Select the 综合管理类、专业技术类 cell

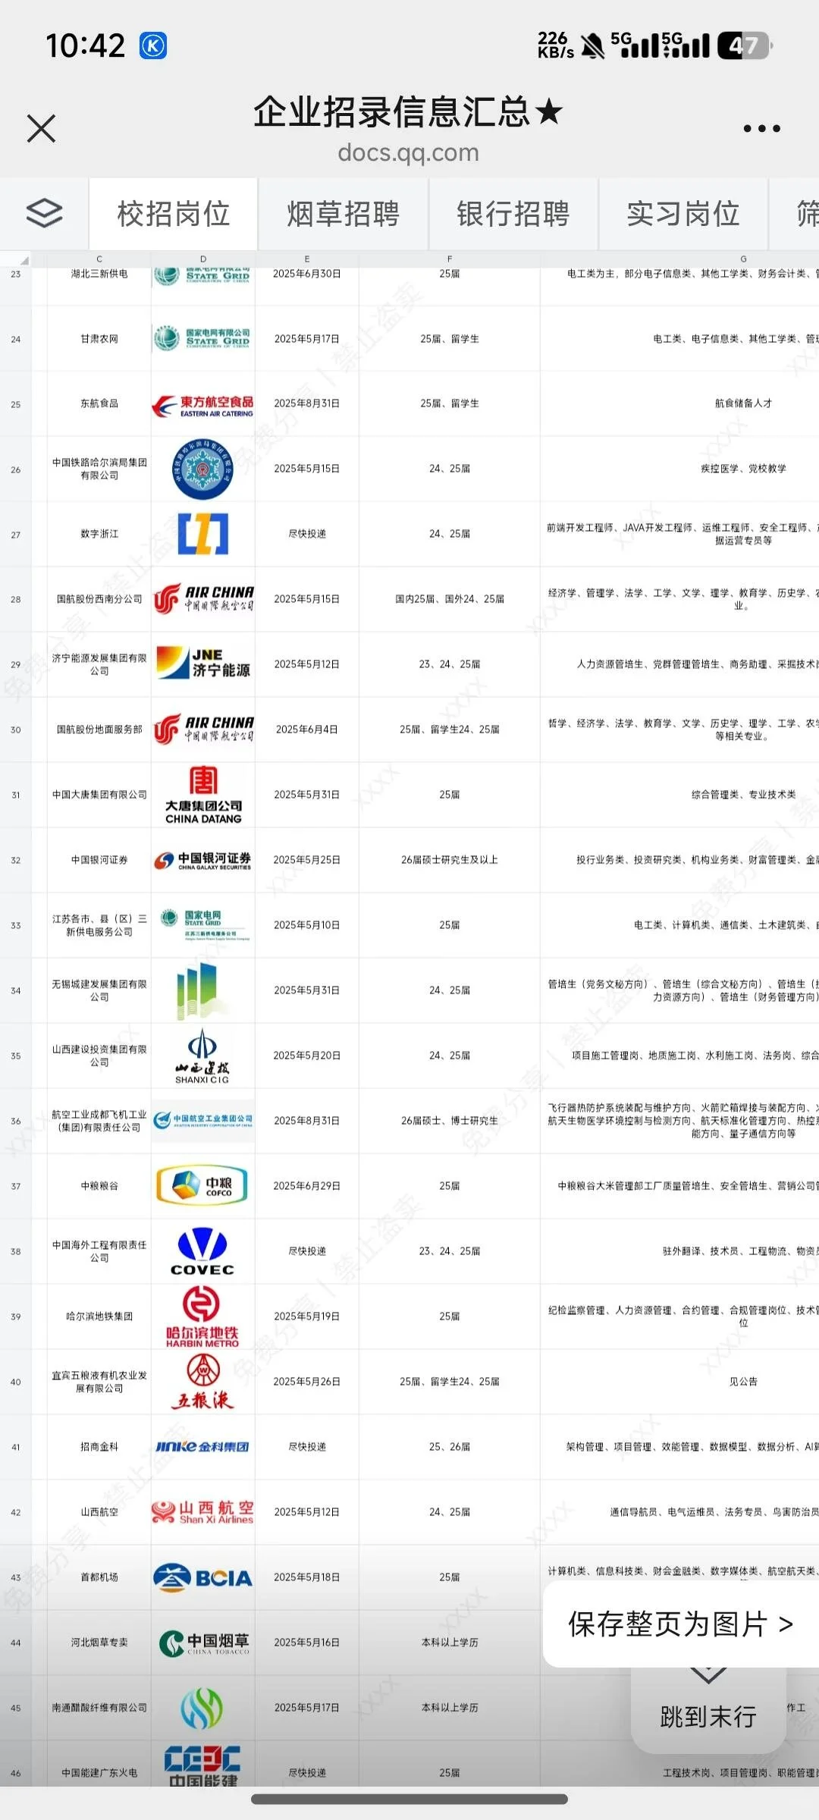[679, 795]
